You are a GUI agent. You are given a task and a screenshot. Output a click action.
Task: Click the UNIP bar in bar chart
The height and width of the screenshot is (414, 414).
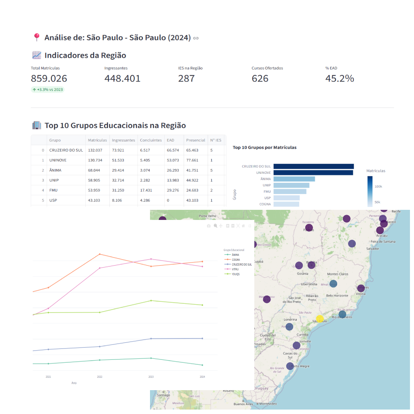click(291, 185)
